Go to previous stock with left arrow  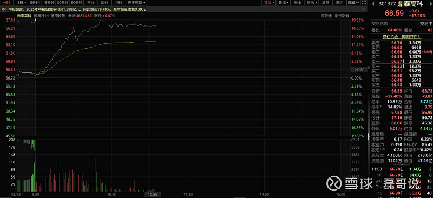coord(373,4)
